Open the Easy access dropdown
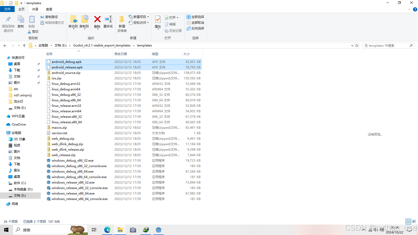The image size is (418, 235). (139, 23)
